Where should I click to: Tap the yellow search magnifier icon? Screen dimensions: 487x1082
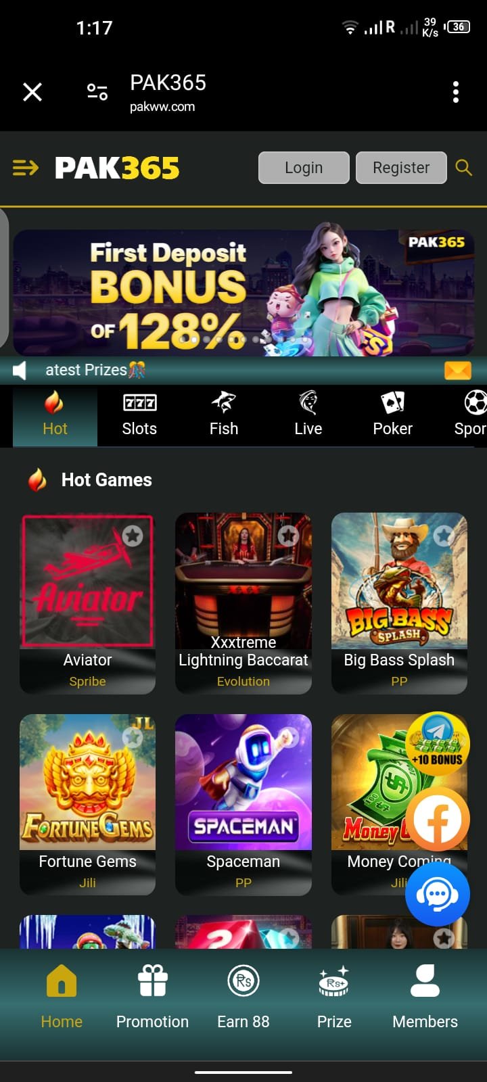464,167
